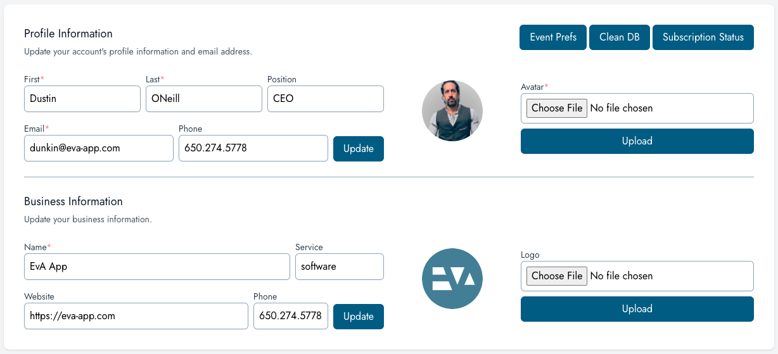The width and height of the screenshot is (778, 354).
Task: Focus the First name field
Action: coord(82,99)
